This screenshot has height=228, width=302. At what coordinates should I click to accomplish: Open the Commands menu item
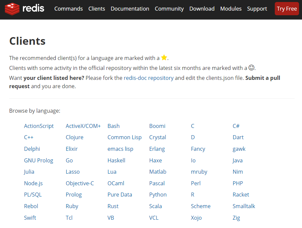coord(68,9)
